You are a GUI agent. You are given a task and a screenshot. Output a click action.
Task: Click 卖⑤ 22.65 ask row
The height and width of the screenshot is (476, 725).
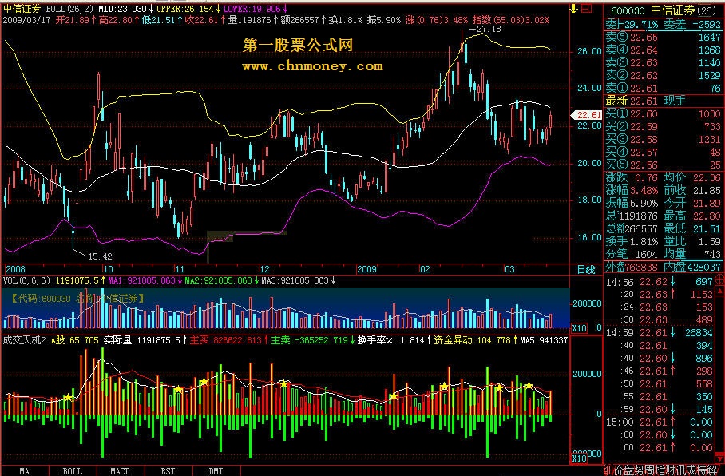[x=664, y=37]
